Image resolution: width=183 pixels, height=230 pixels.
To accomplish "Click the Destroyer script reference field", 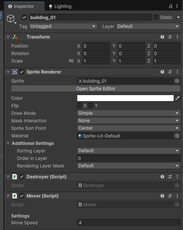I will click(125, 185).
